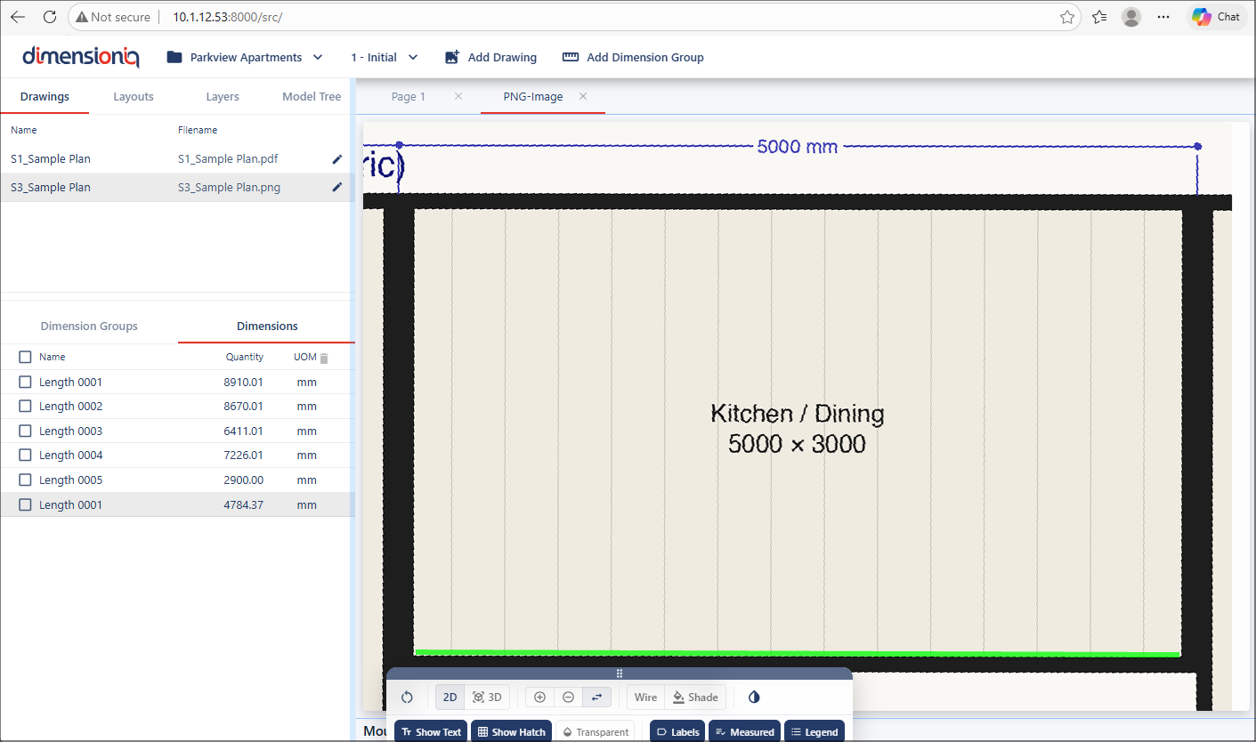Expand the 1 - Initial revision dropdown

pyautogui.click(x=384, y=58)
